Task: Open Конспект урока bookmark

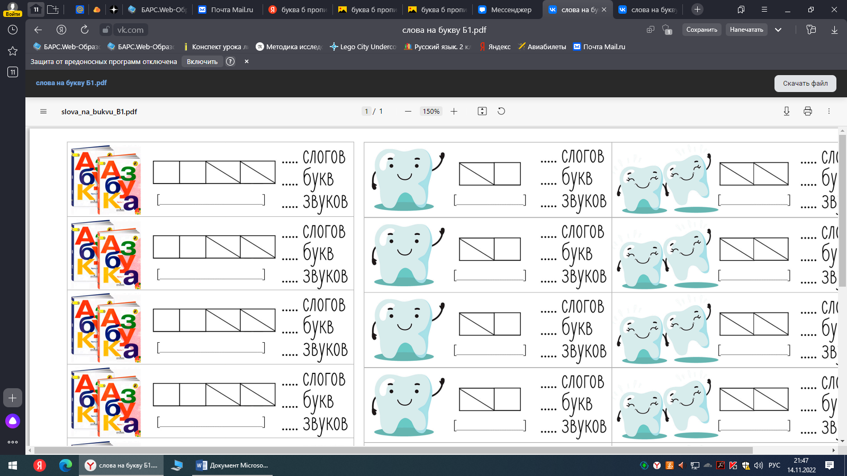Action: pos(215,47)
